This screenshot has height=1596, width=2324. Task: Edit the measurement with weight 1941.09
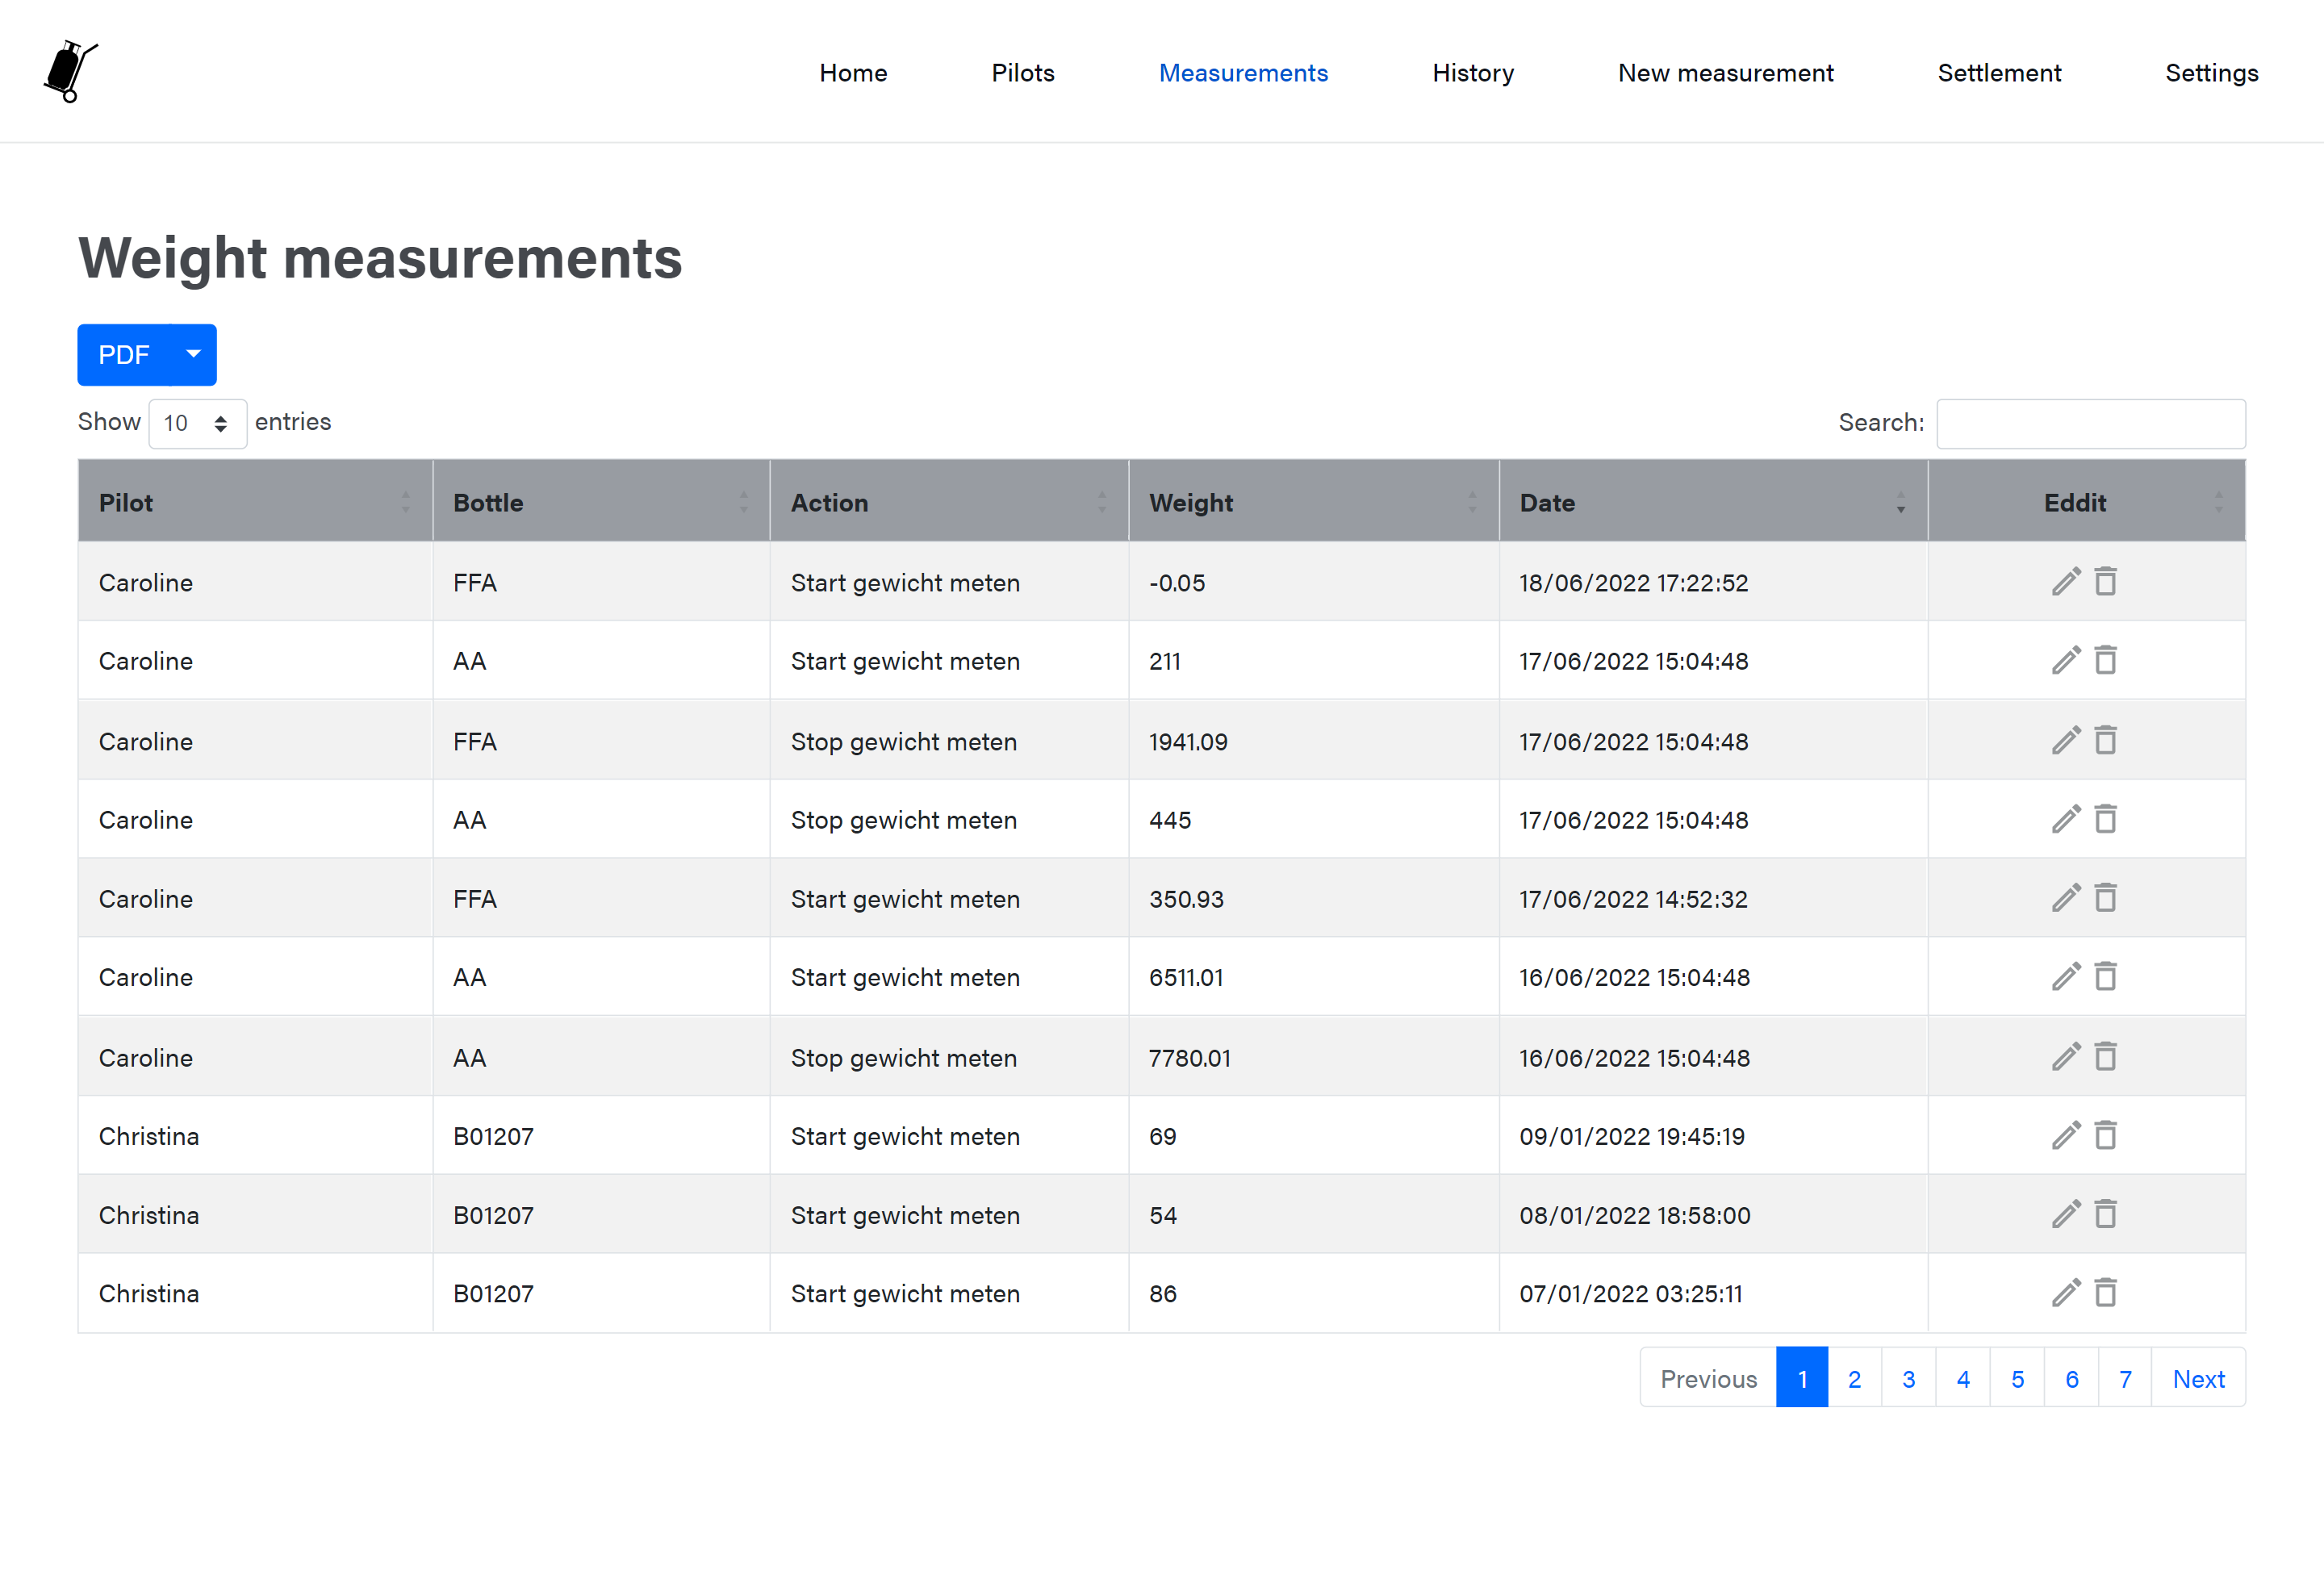2066,740
